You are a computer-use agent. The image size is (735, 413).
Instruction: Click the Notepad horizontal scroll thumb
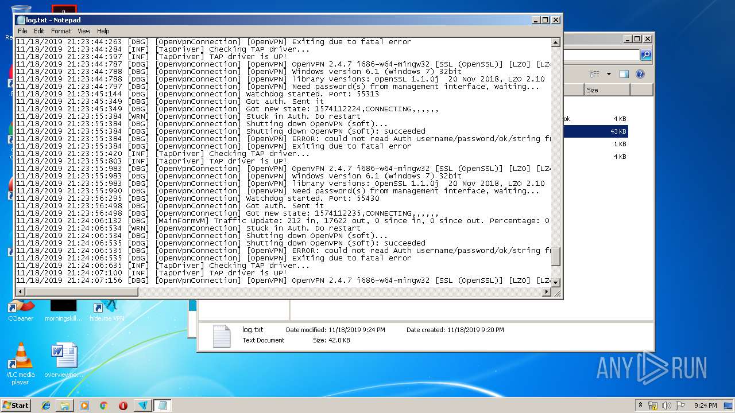82,292
